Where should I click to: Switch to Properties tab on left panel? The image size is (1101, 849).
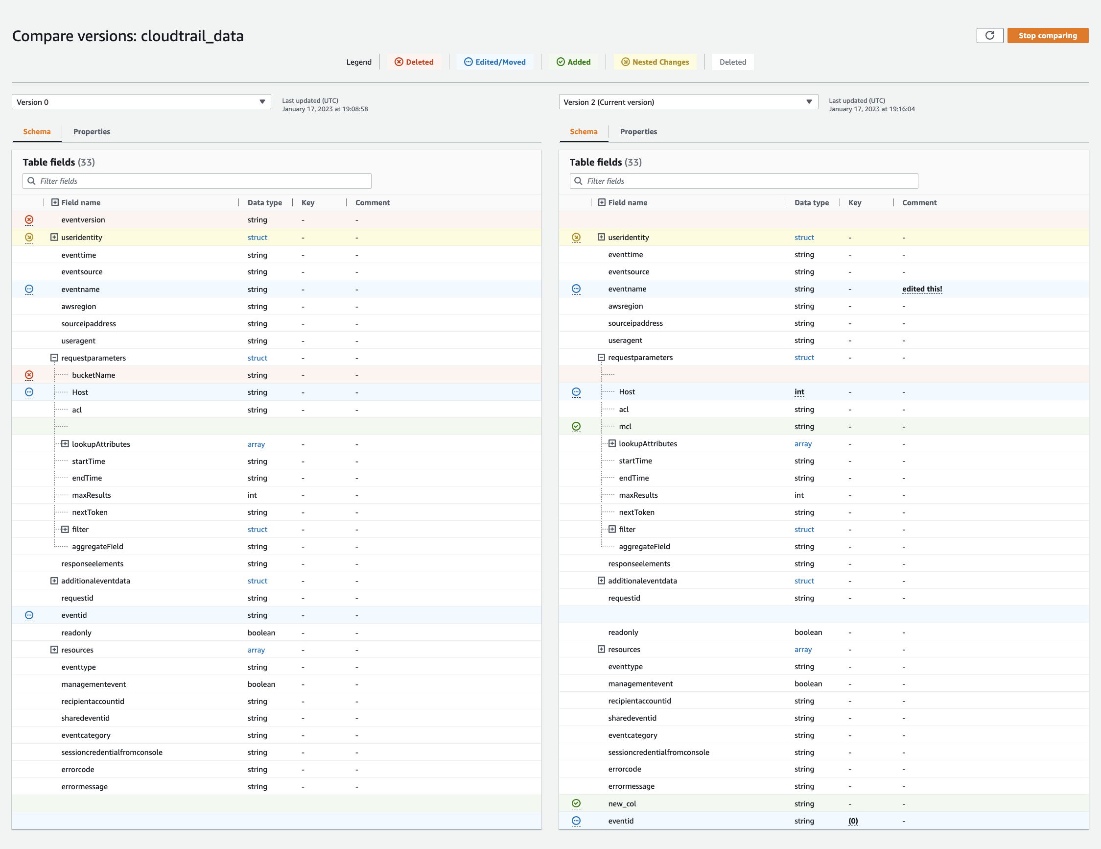click(92, 131)
